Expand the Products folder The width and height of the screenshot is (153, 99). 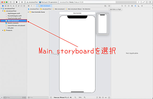pyautogui.click(x=3, y=30)
